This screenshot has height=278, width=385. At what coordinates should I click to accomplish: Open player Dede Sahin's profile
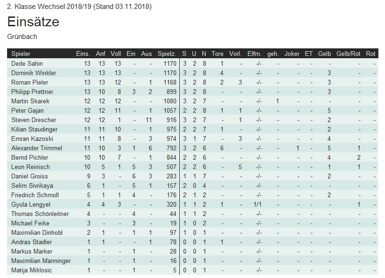[27, 63]
